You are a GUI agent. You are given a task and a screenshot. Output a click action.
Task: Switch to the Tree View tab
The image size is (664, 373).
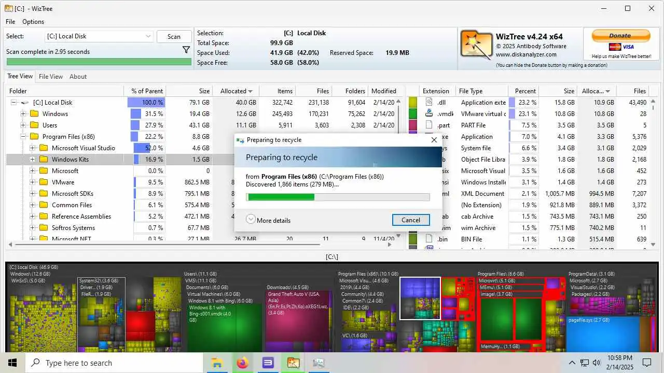20,76
